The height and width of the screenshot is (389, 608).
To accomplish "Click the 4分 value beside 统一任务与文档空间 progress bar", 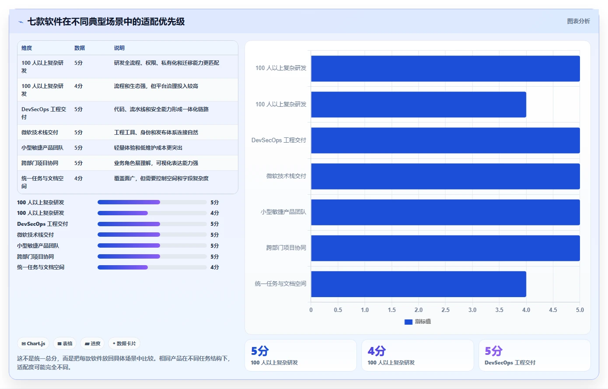I will pos(215,267).
